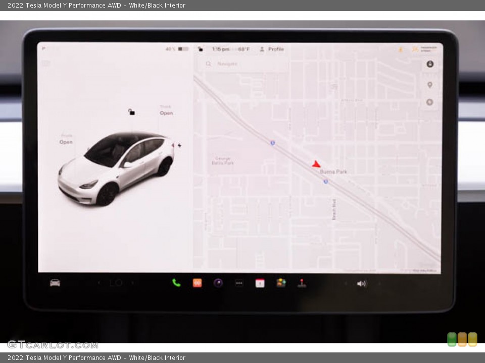485x363 pixels.
Task: Open the car Controls menu icon
Action: pyautogui.click(x=55, y=283)
